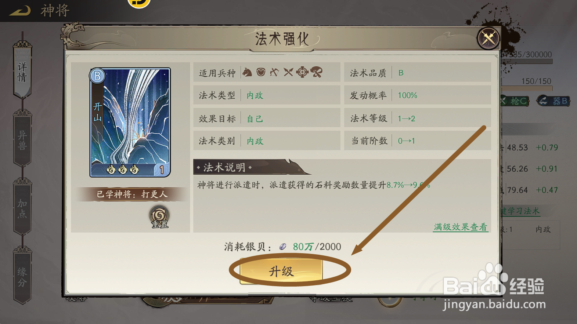Click the shield troop type icon
577x324 pixels.
(x=261, y=72)
